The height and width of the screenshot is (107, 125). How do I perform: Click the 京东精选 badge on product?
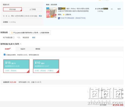pyautogui.click(x=62, y=8)
